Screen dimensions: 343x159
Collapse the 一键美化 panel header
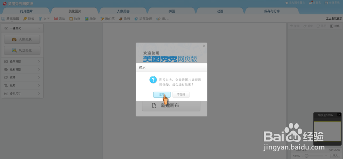click(22, 28)
